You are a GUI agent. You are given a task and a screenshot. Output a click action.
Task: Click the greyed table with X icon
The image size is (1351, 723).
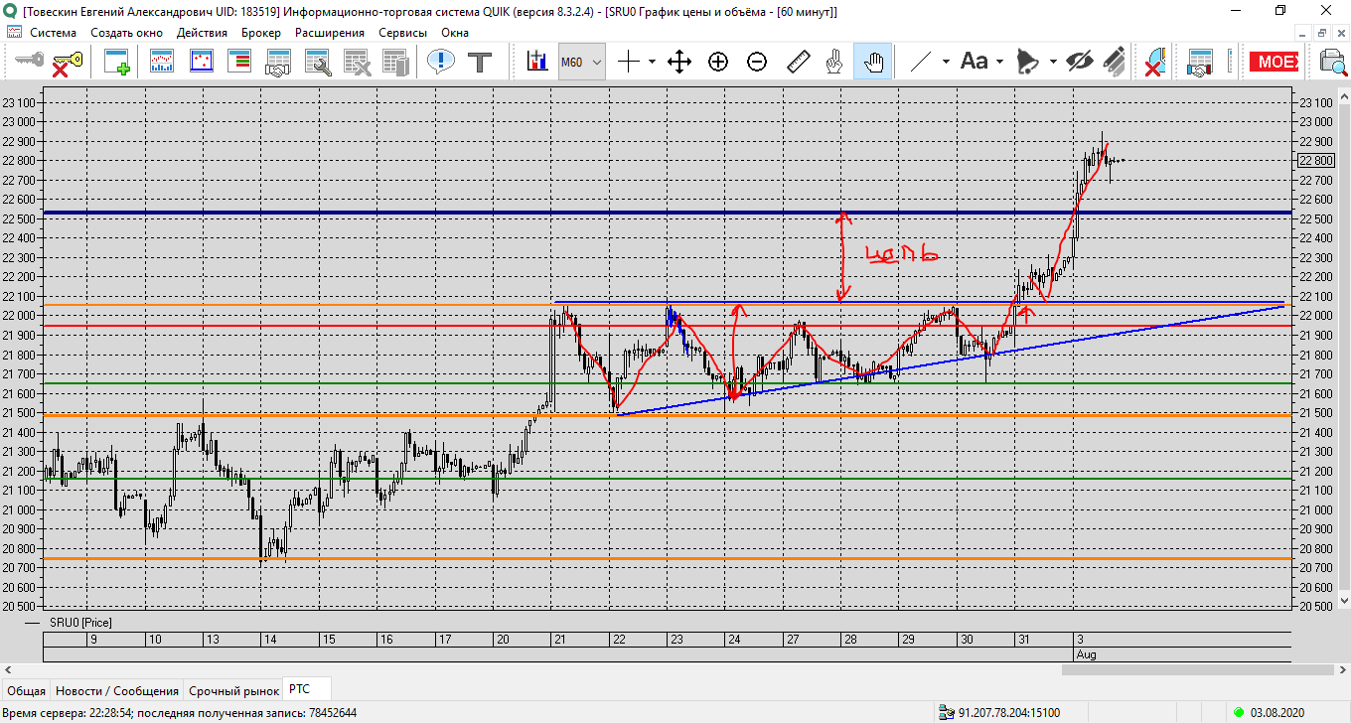(x=356, y=62)
